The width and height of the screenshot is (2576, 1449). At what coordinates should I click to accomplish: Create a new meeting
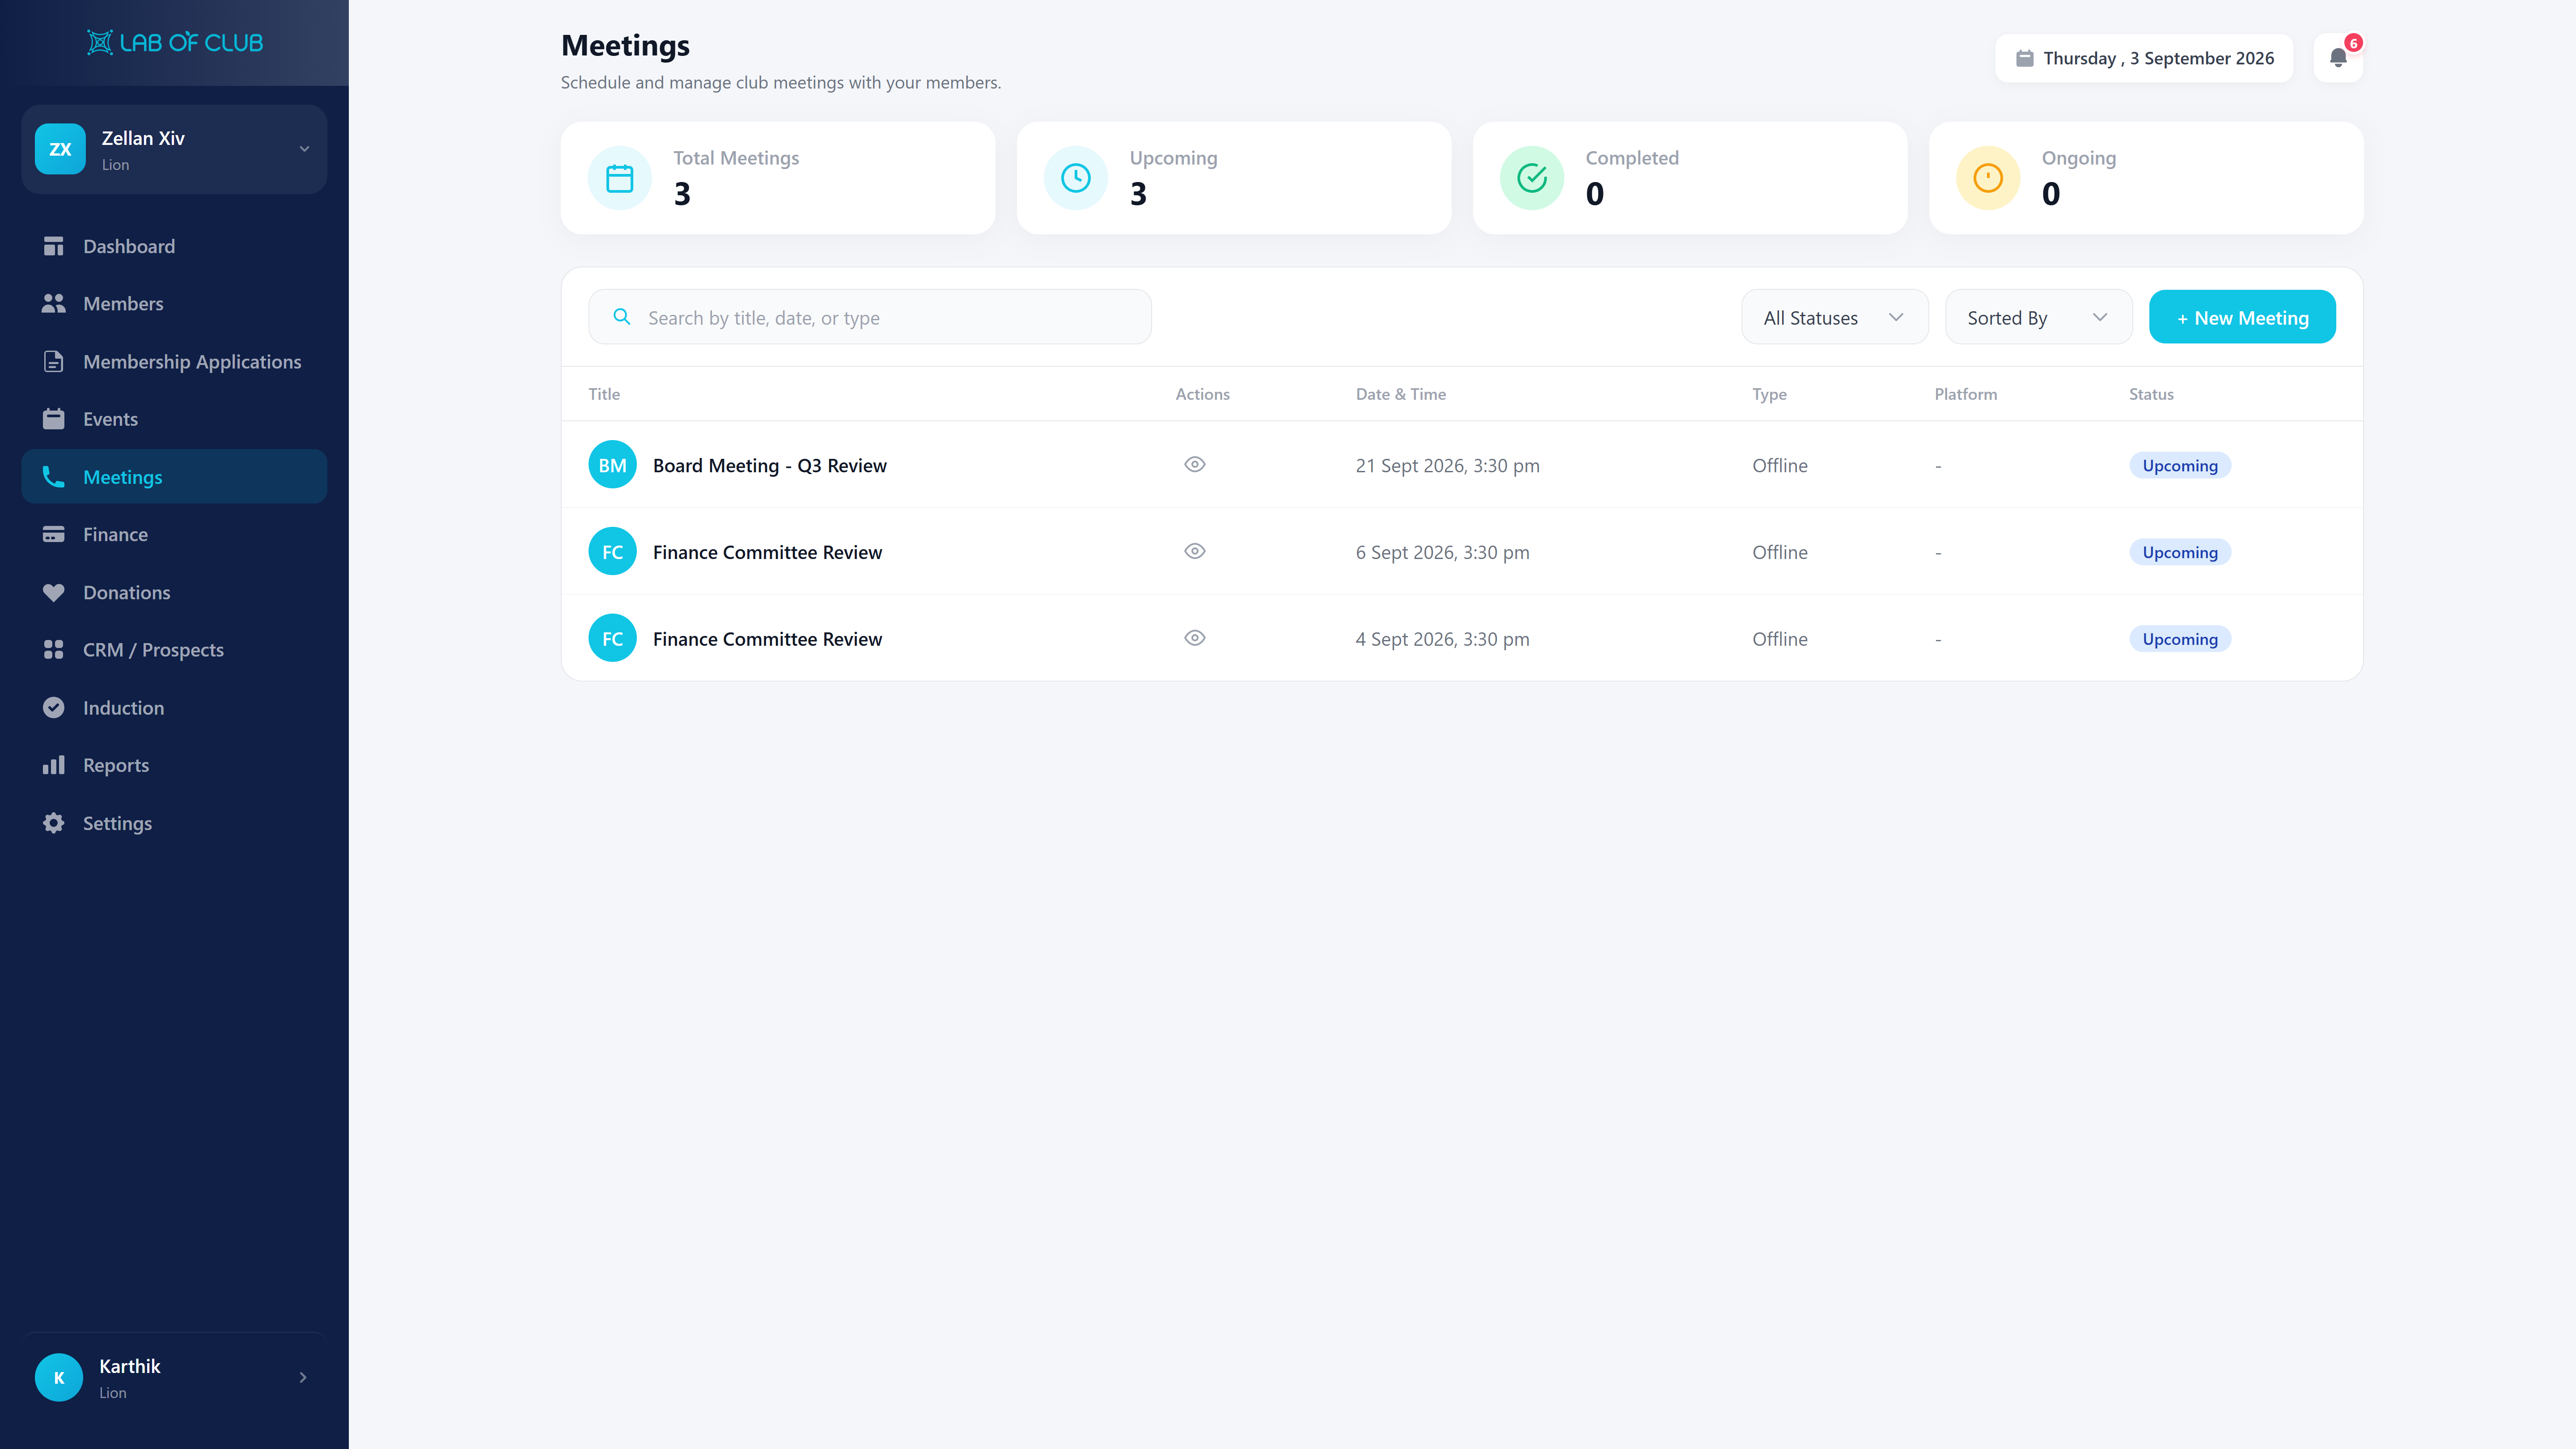pos(2242,317)
